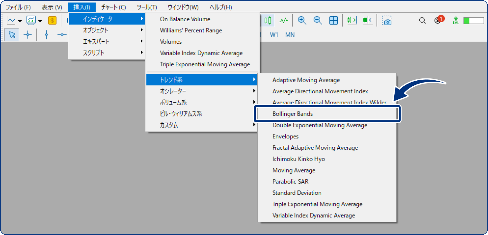Click the zoom in magnifier icon
The image size is (488, 235).
coord(302,21)
